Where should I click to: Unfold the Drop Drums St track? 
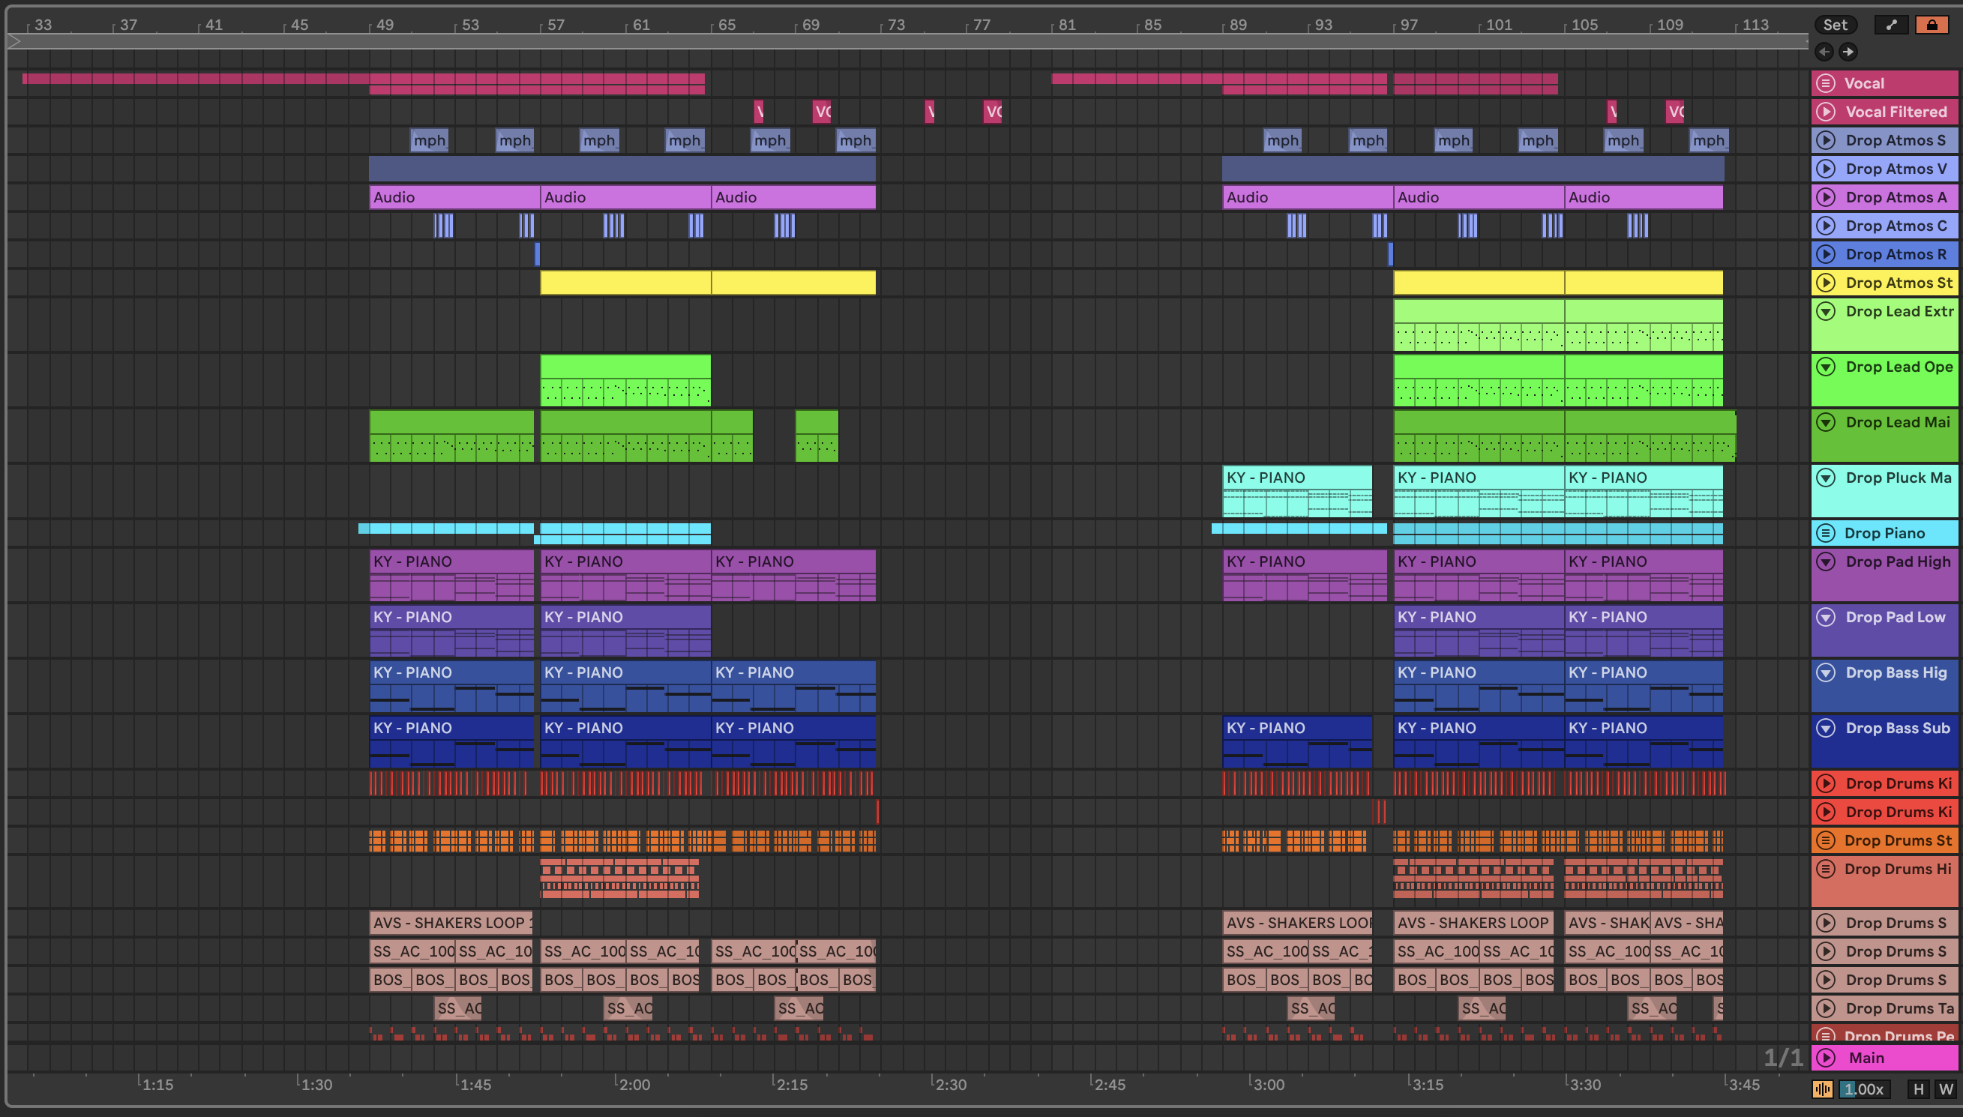point(1826,840)
